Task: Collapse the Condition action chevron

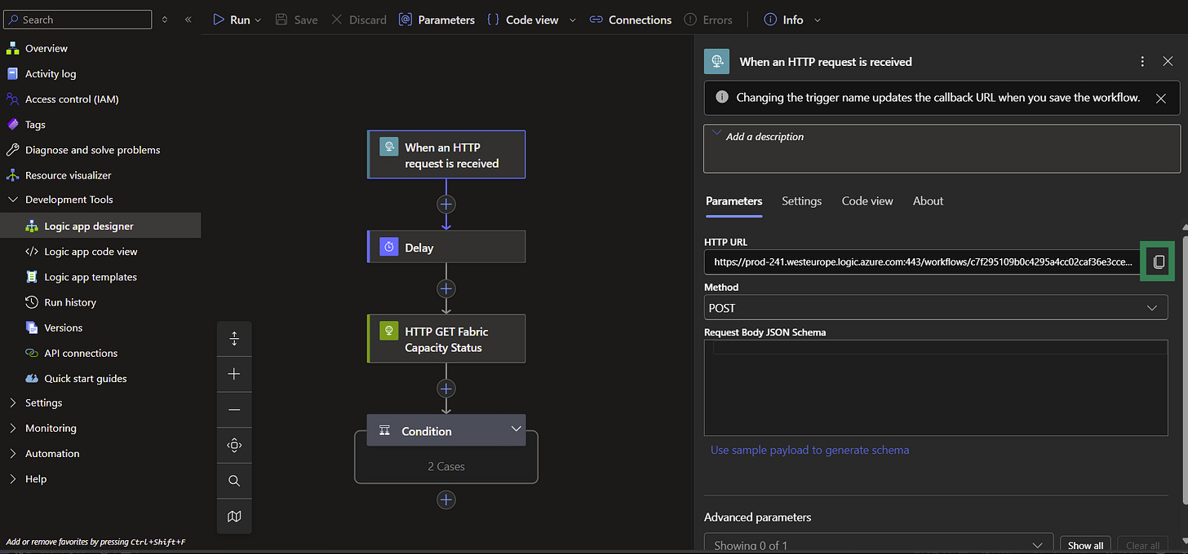Action: click(x=516, y=429)
